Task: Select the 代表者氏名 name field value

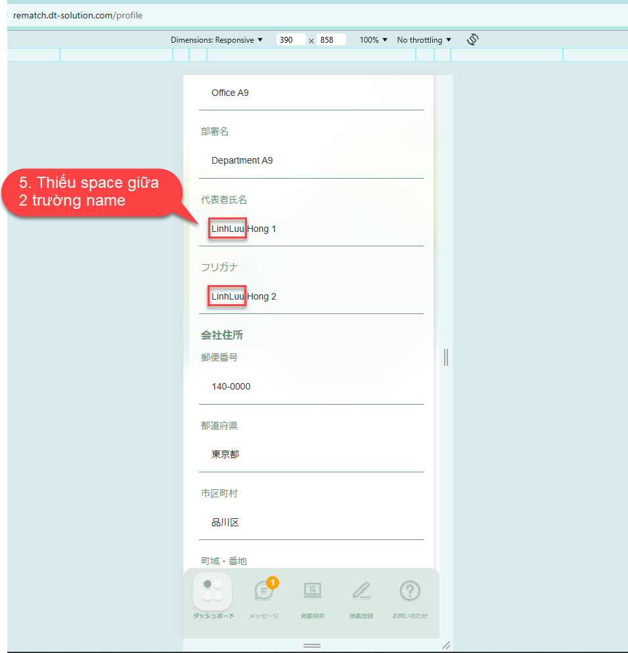Action: point(244,229)
